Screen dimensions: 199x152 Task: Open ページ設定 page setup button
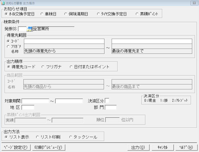(x=16, y=147)
